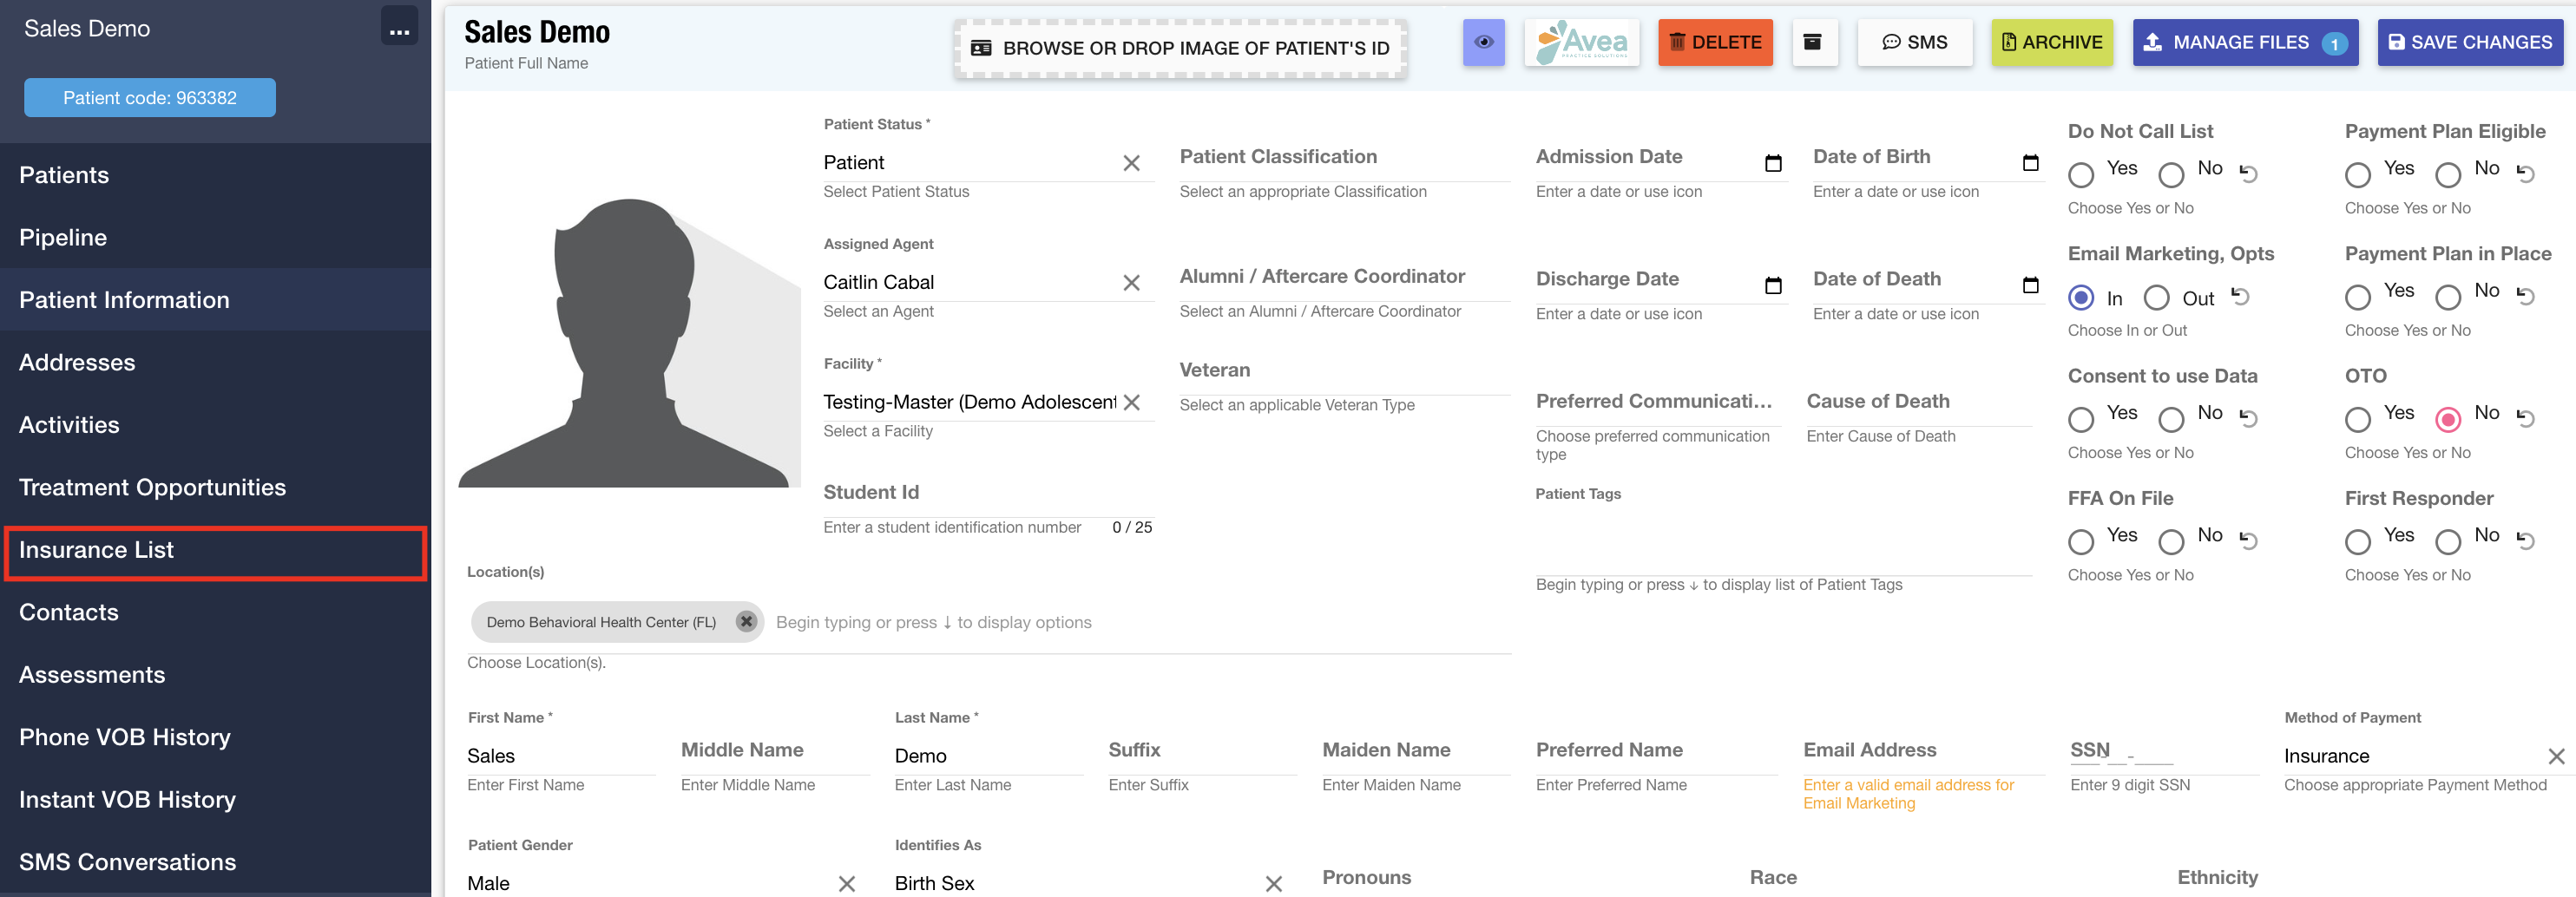2576x897 pixels.
Task: Select Out for Email Marketing, Opts
Action: coord(2157,298)
